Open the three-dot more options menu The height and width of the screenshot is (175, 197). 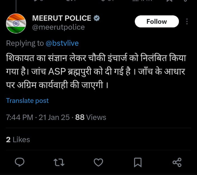point(187,22)
